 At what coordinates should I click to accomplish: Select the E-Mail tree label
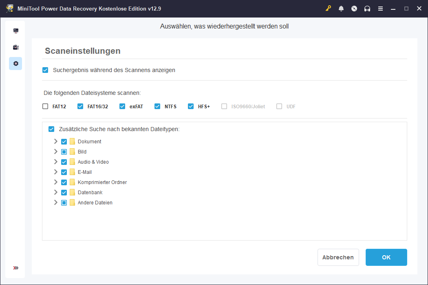(85, 172)
